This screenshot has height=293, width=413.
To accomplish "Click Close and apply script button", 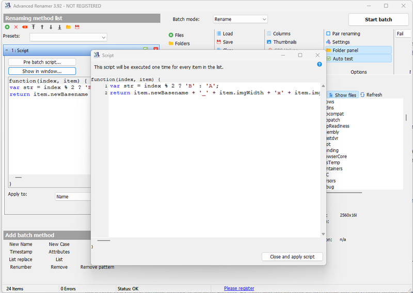I will point(292,257).
